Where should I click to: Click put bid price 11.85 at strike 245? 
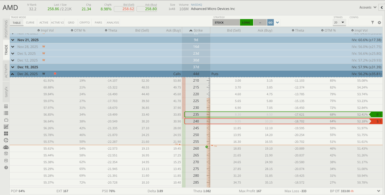pos(237,128)
